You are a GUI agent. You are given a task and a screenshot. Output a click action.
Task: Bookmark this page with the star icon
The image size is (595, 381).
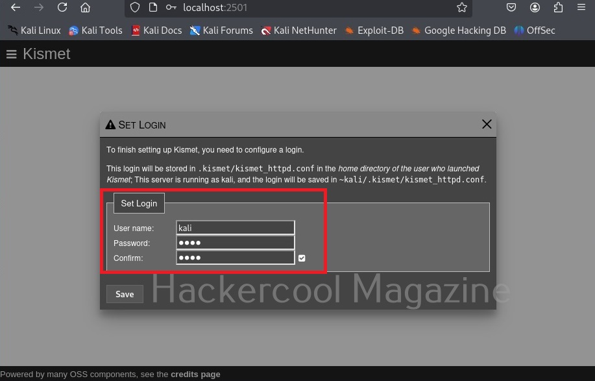[462, 7]
